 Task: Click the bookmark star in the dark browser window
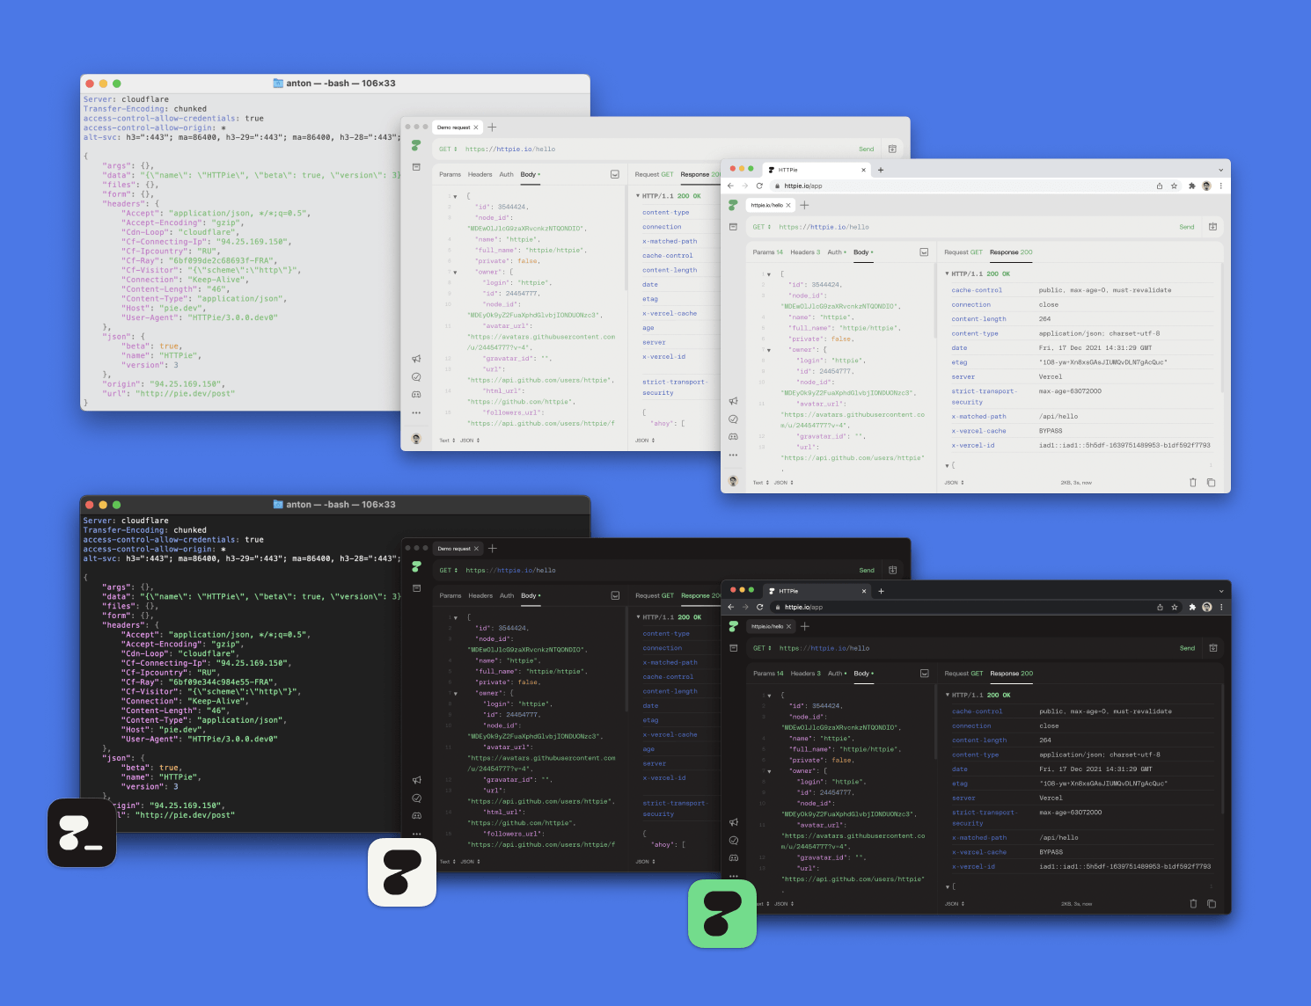tap(1175, 607)
